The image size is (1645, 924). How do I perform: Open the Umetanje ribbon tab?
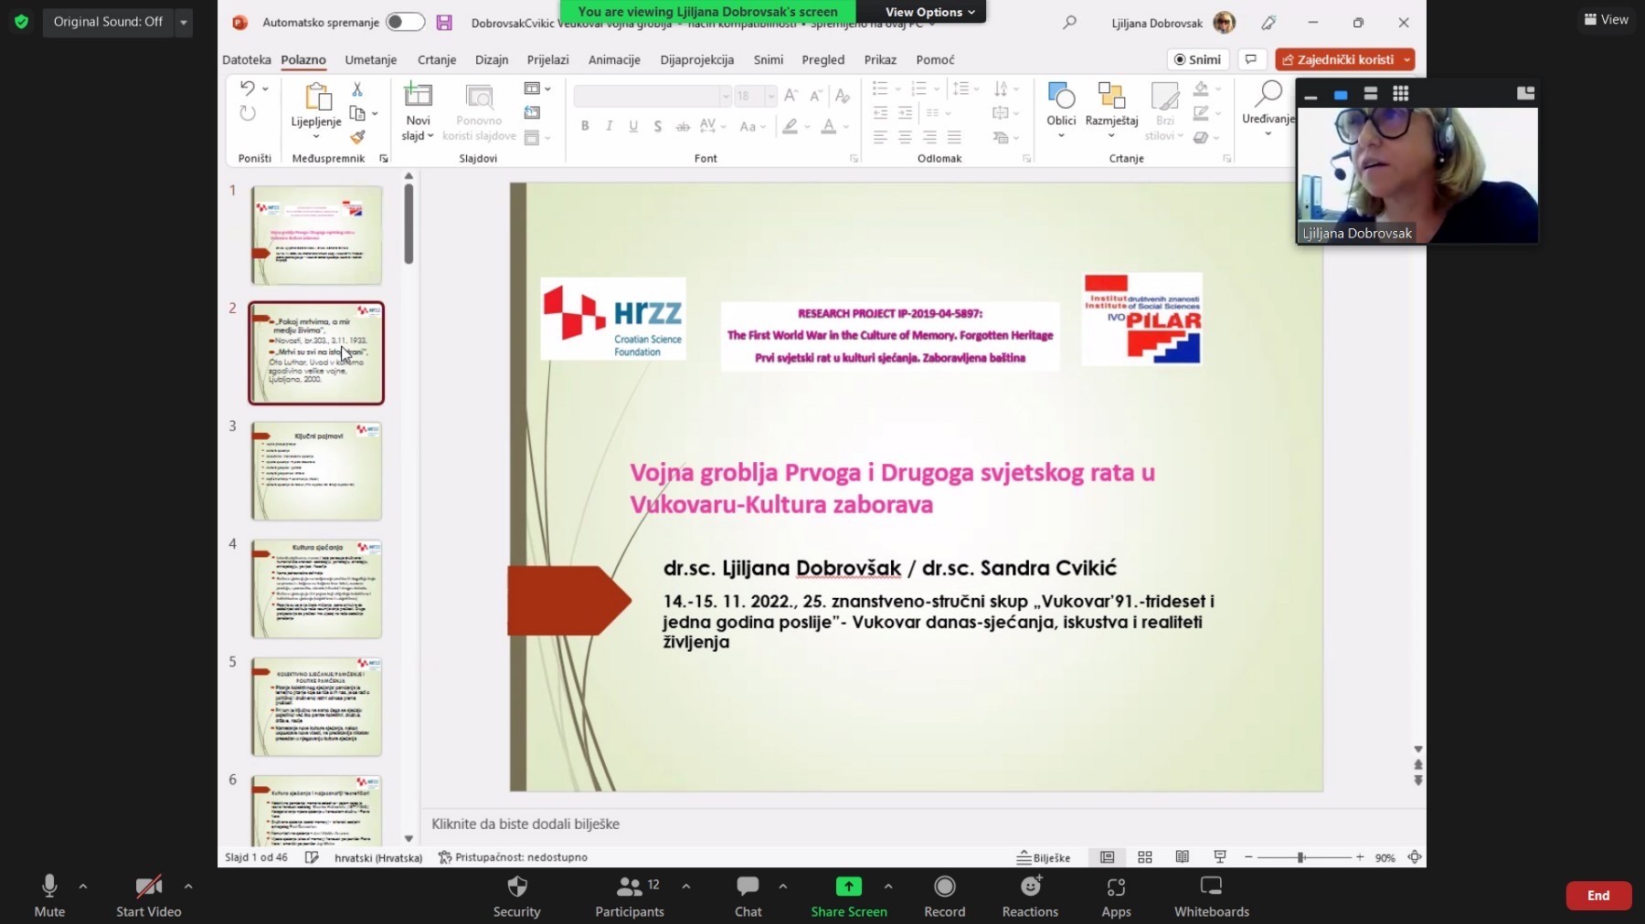pyautogui.click(x=370, y=59)
